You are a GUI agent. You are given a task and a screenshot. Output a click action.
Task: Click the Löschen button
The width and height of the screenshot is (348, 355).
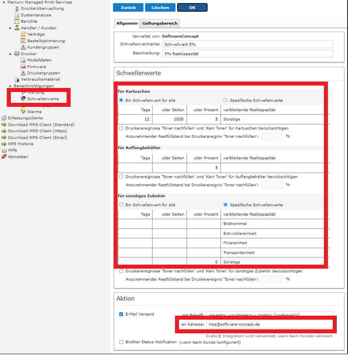[x=160, y=7]
